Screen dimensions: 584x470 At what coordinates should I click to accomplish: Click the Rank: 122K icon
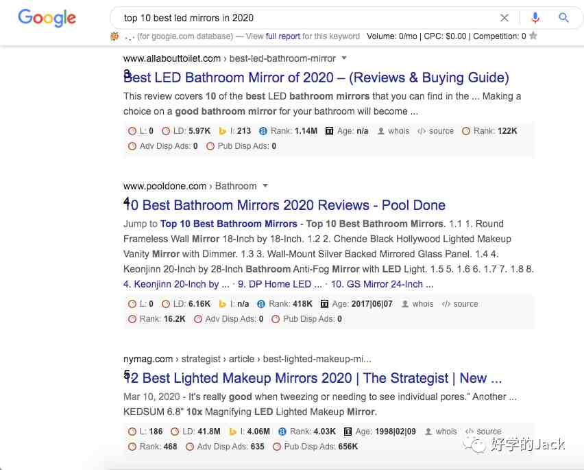click(466, 131)
